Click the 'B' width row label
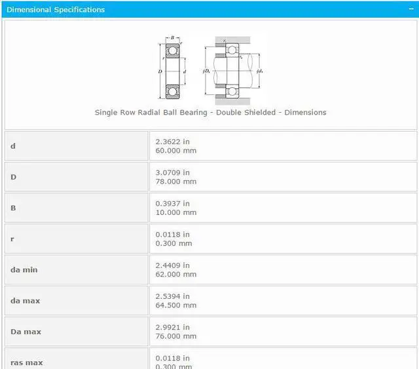Image resolution: width=419 pixels, height=369 pixels. click(13, 208)
